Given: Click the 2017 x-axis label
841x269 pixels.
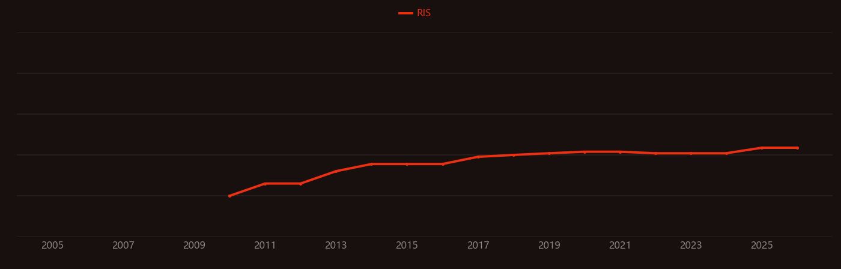Looking at the screenshot, I should (x=478, y=246).
